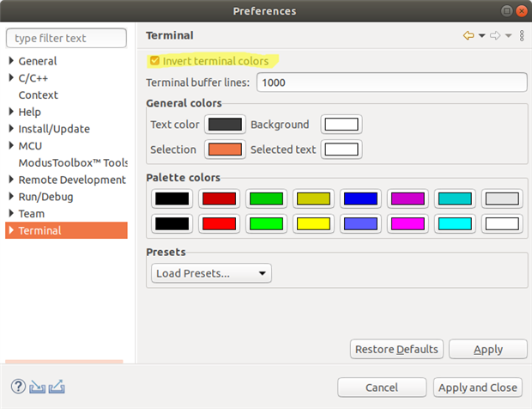Image resolution: width=532 pixels, height=409 pixels.
Task: Change the Text color swatch
Action: click(225, 125)
